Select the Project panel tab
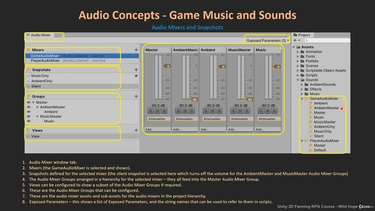The width and height of the screenshot is (375, 211). tap(302, 35)
